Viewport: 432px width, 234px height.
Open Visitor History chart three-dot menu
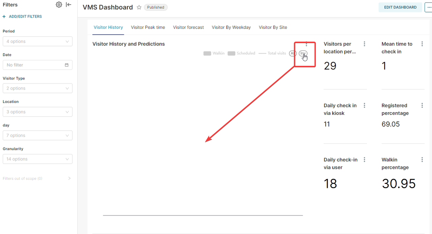click(306, 44)
